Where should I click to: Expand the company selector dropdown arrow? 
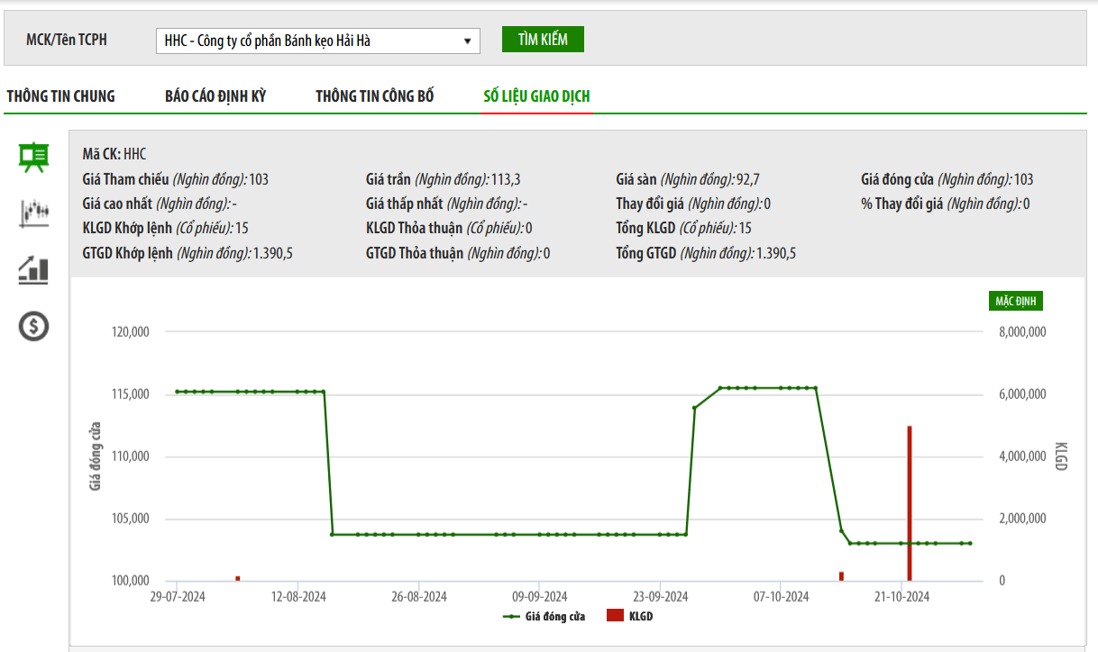467,41
